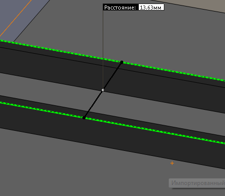Viewport: 225px width, 196px height.
Task: Select the bottom black endpoint of measurement line
Action: tap(84, 118)
